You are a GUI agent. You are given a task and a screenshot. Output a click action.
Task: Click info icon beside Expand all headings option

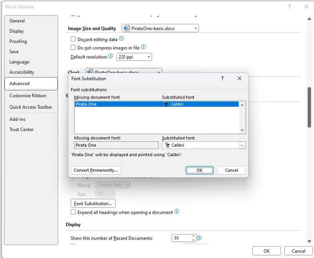177,211
